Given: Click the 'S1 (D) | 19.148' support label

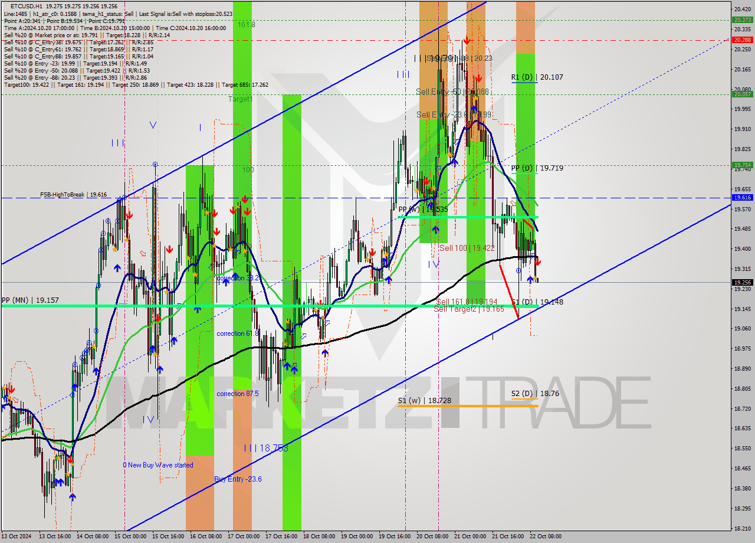Looking at the screenshot, I should [x=537, y=302].
